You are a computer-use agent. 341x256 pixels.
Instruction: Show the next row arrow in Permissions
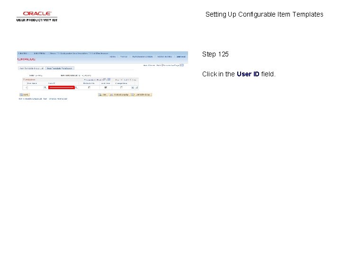pyautogui.click(x=131, y=80)
